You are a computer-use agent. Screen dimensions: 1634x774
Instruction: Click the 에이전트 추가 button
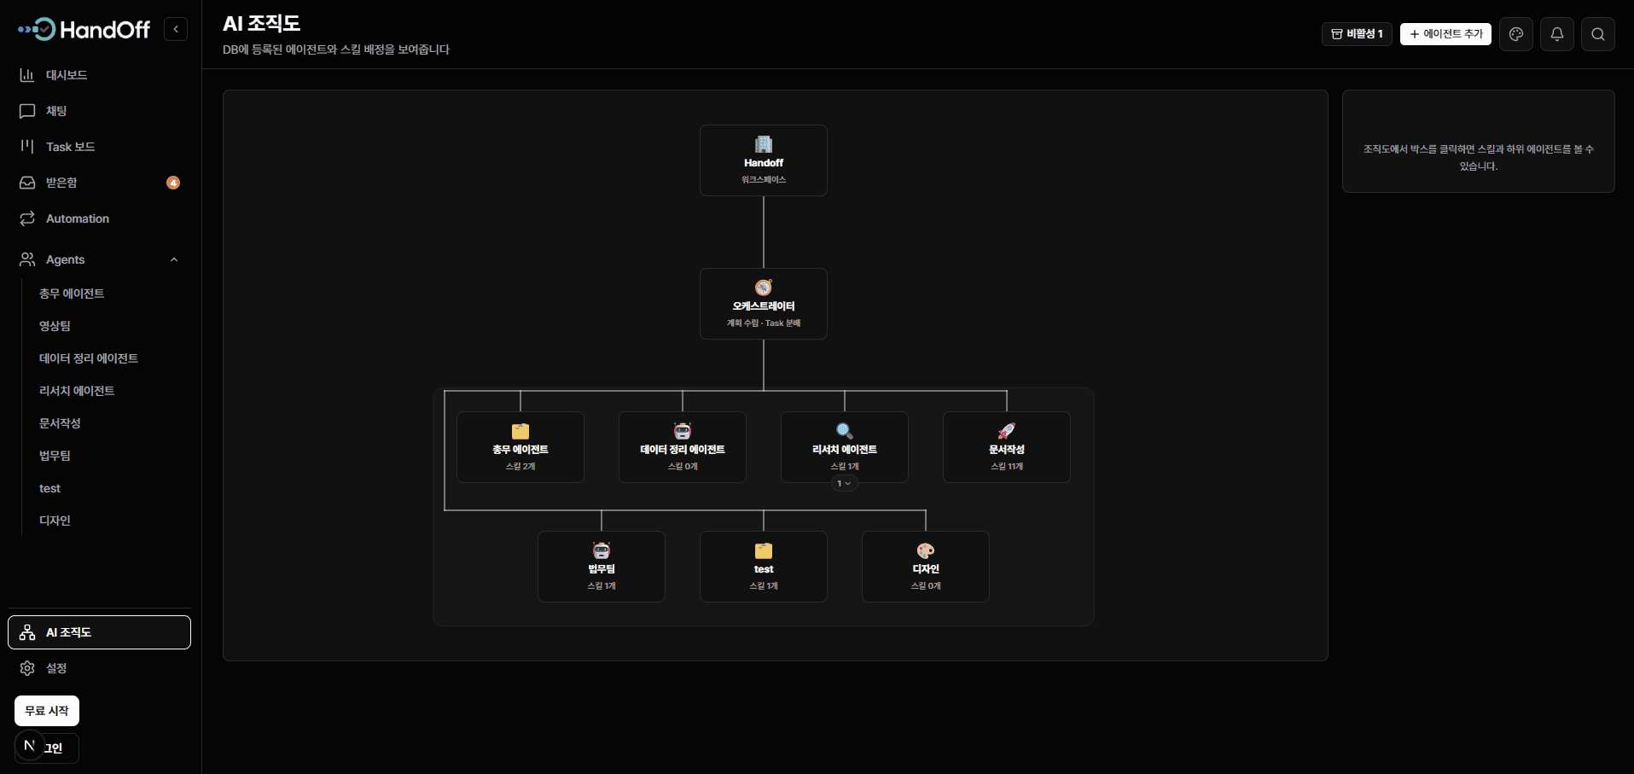pyautogui.click(x=1445, y=34)
